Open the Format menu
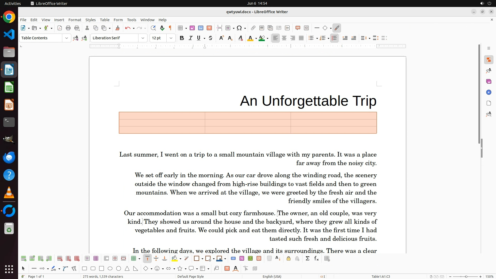Screen dimensions: 496x279 75,20
